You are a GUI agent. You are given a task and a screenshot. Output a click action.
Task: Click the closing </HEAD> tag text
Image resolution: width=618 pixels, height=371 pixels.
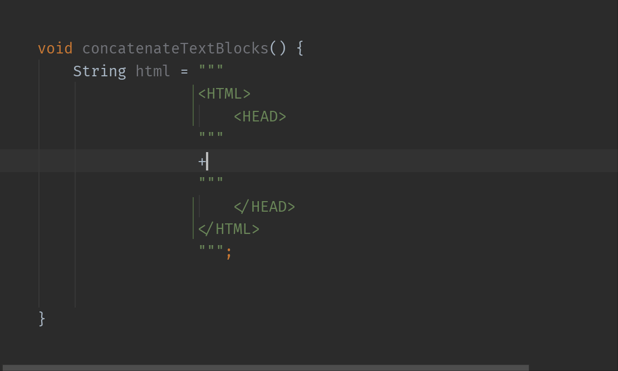click(264, 207)
